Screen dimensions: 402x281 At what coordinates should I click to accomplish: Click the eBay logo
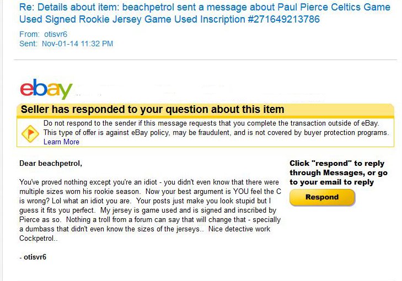46,89
